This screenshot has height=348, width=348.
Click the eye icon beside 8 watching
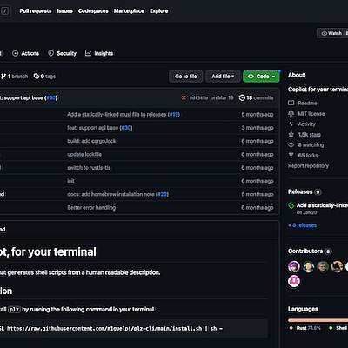tap(291, 145)
